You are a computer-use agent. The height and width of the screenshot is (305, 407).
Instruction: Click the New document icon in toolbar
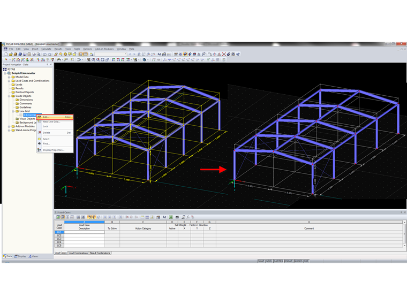[6, 54]
